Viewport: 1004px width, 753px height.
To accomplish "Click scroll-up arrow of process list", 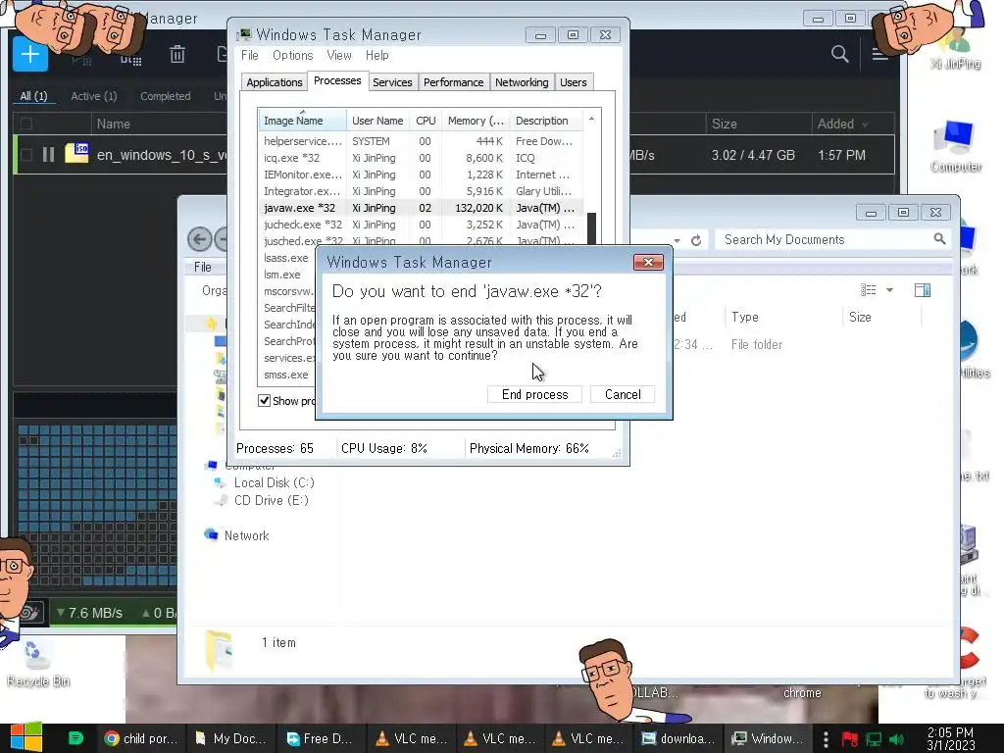I will [x=591, y=119].
